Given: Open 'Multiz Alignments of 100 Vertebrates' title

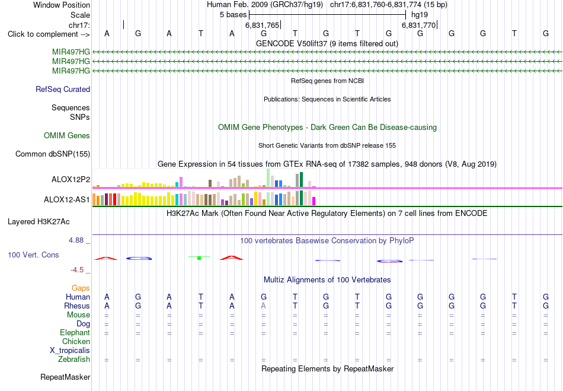Looking at the screenshot, I should click(327, 279).
